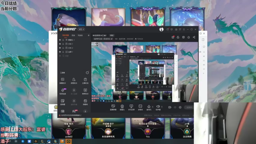Switch to the first scene tab (orange)
The width and height of the screenshot is (256, 144).
click(x=66, y=36)
